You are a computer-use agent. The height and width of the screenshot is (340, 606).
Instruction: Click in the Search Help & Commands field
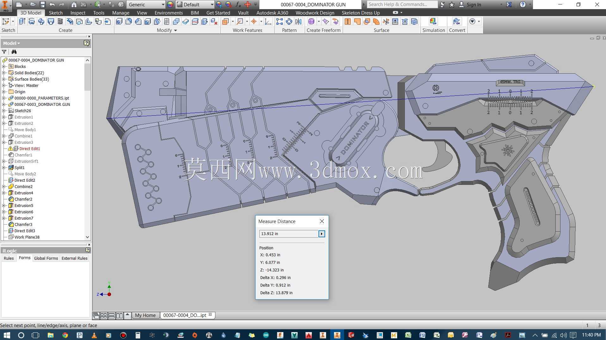[x=402, y=4]
